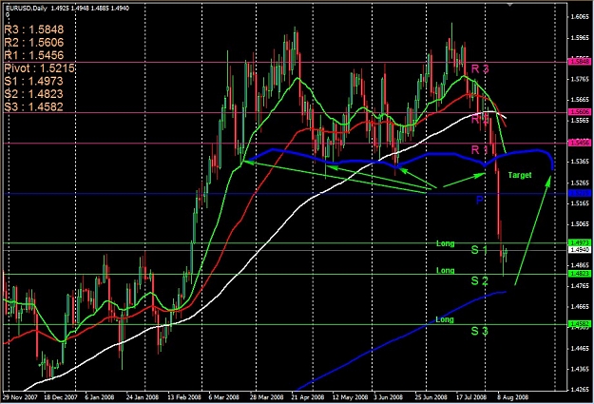Image resolution: width=594 pixels, height=404 pixels.
Task: Click the pink R1 level price tag on axis
Action: (580, 143)
